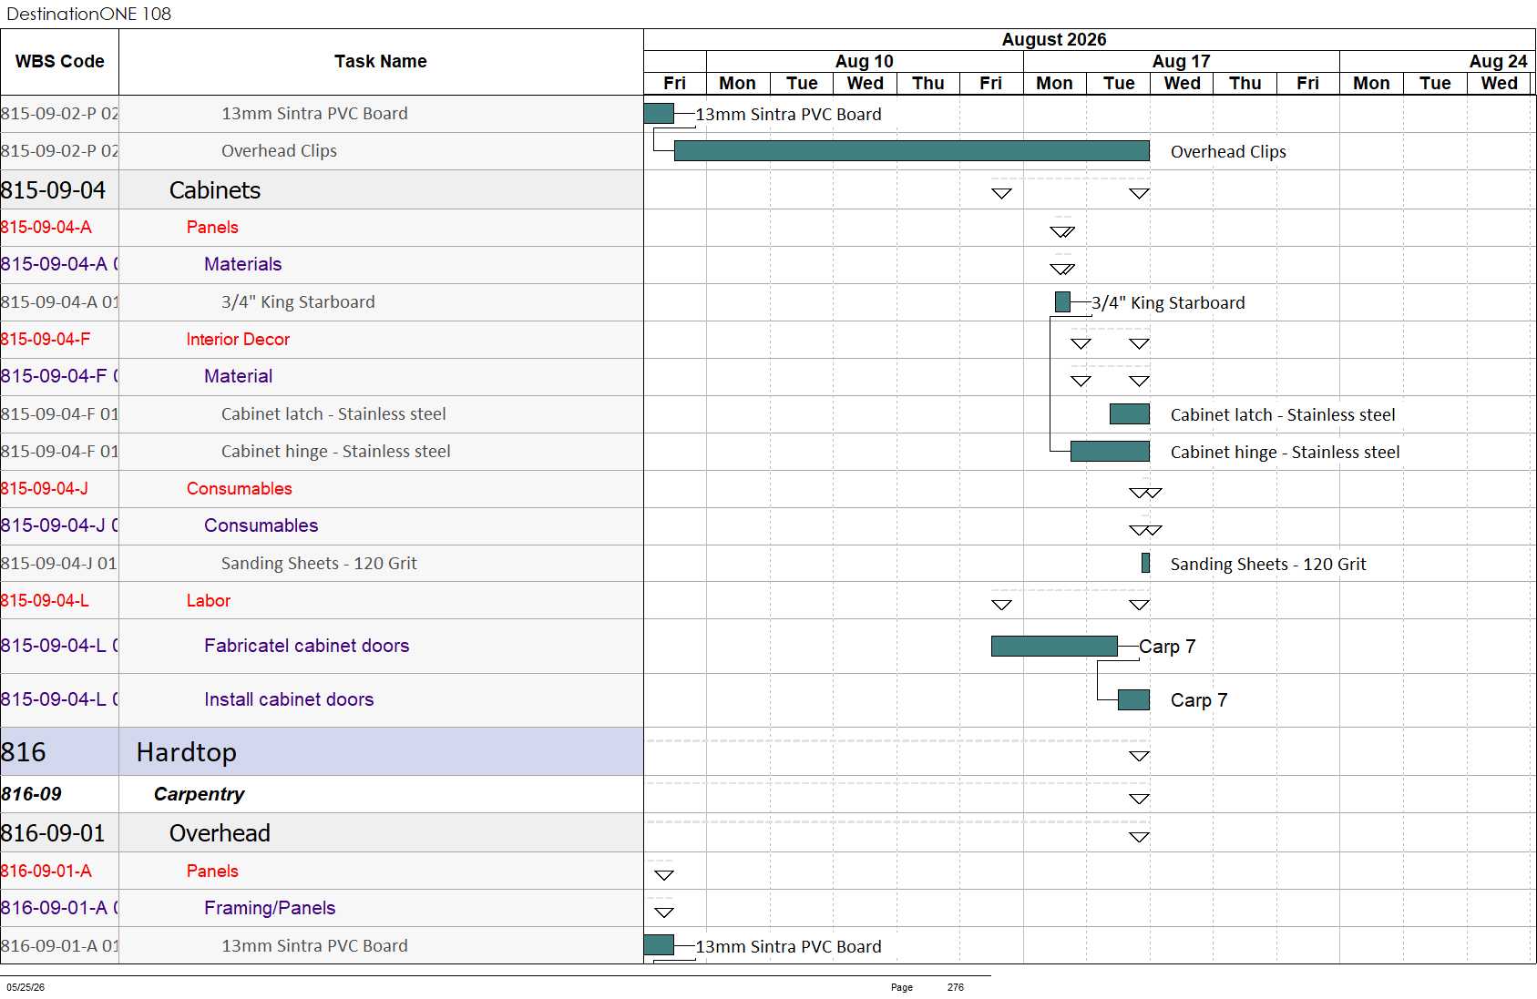
Task: Select the Labor task row
Action: 322,601
